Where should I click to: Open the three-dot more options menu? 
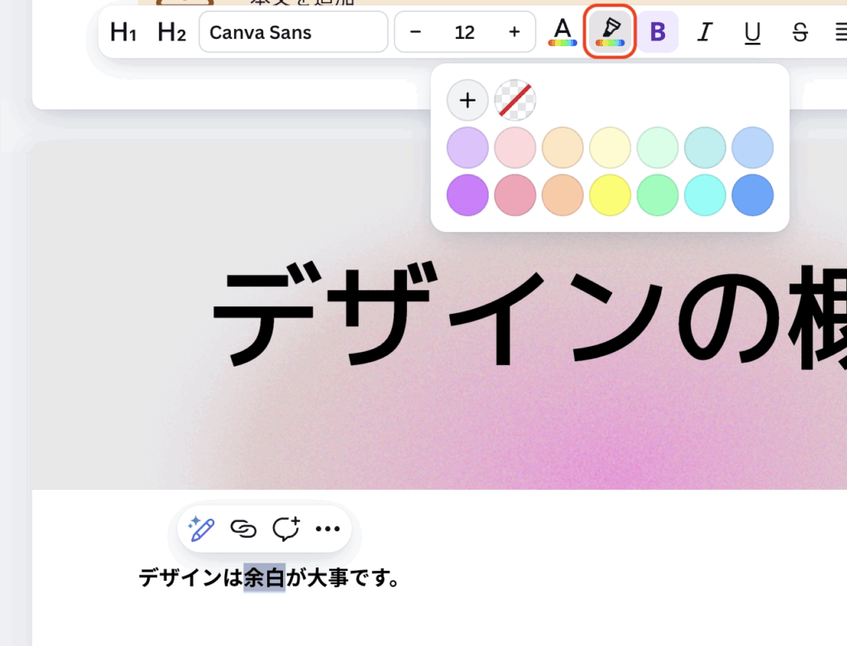(x=328, y=529)
